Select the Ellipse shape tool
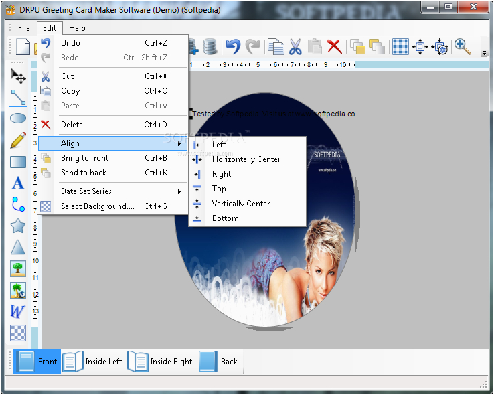 click(x=18, y=118)
